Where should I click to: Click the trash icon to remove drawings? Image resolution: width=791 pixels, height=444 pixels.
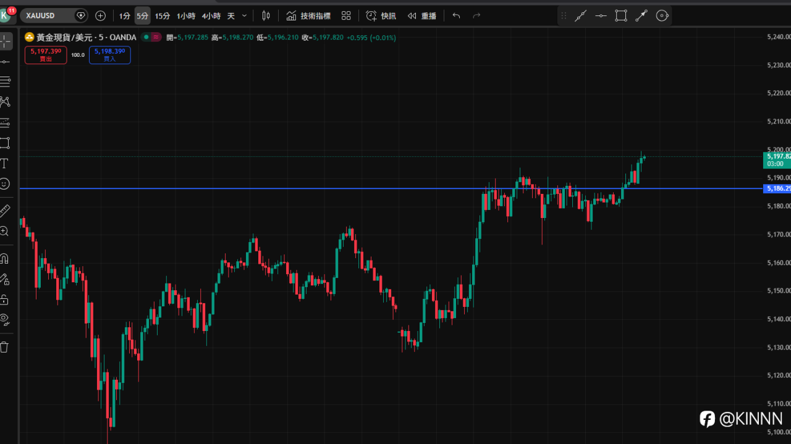click(4, 347)
